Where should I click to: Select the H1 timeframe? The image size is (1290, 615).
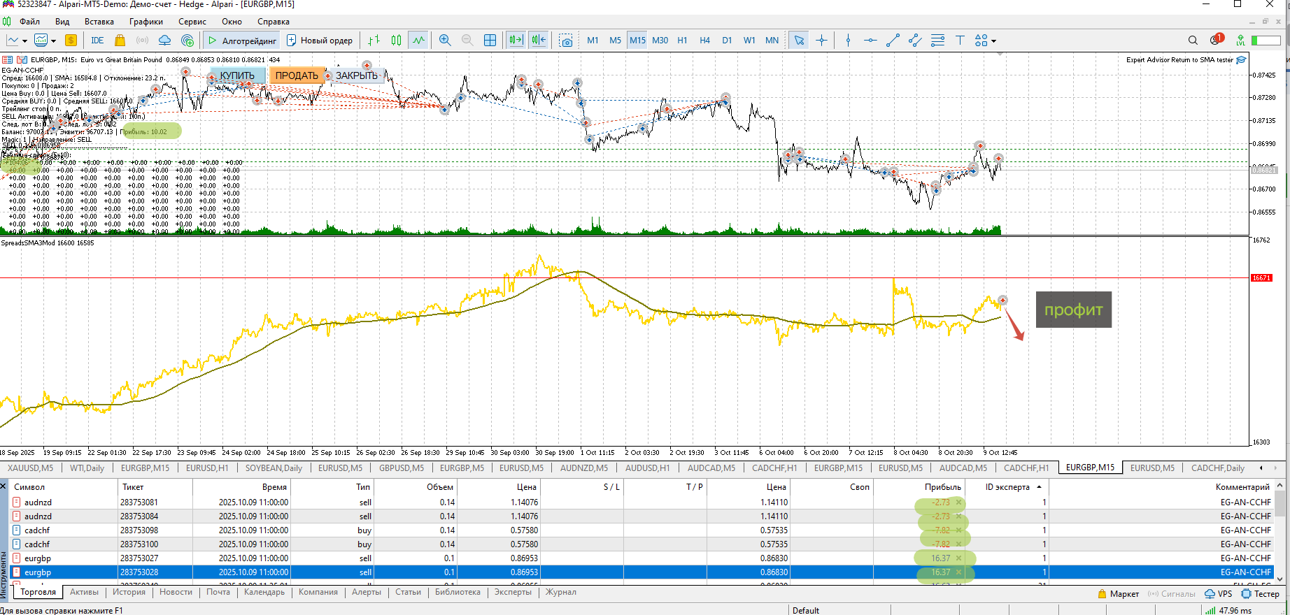coord(682,41)
